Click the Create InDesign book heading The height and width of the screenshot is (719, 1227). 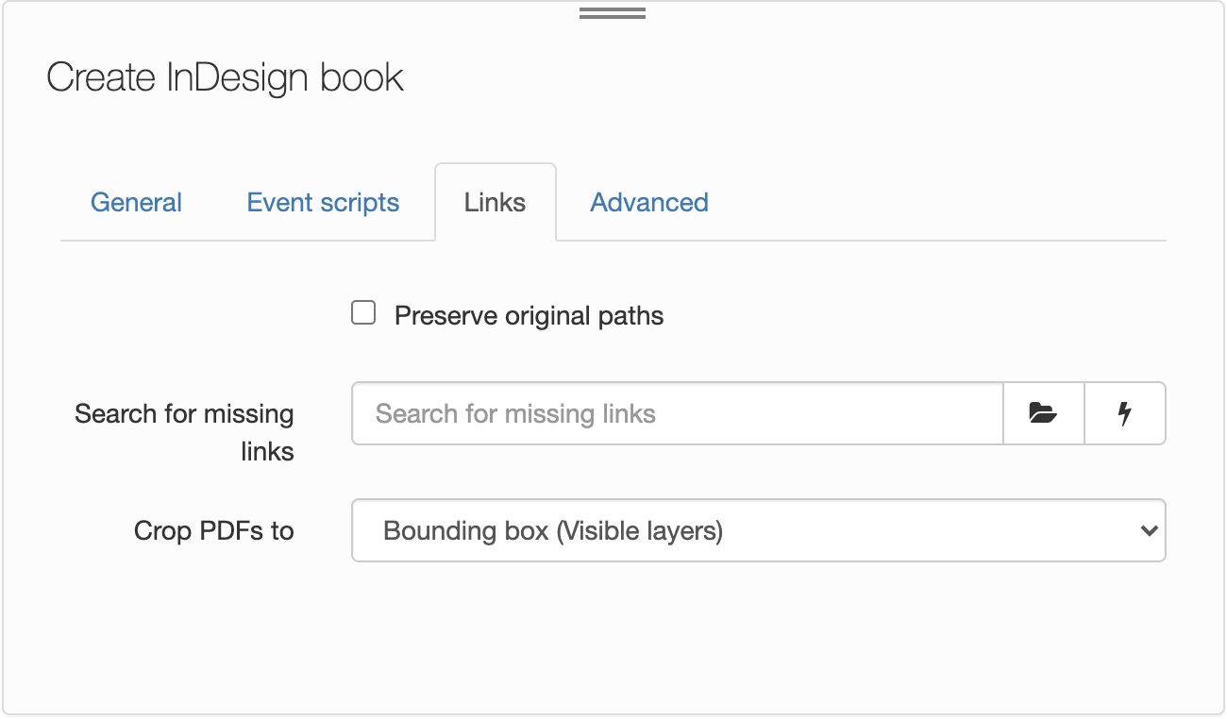(x=226, y=77)
